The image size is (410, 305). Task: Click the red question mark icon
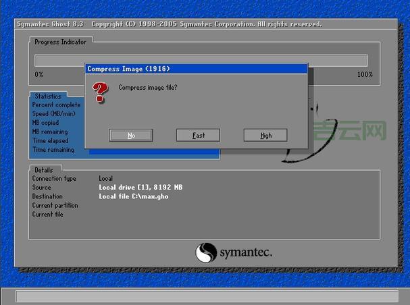point(100,92)
